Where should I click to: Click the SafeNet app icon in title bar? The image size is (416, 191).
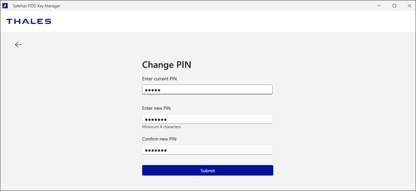(5, 6)
